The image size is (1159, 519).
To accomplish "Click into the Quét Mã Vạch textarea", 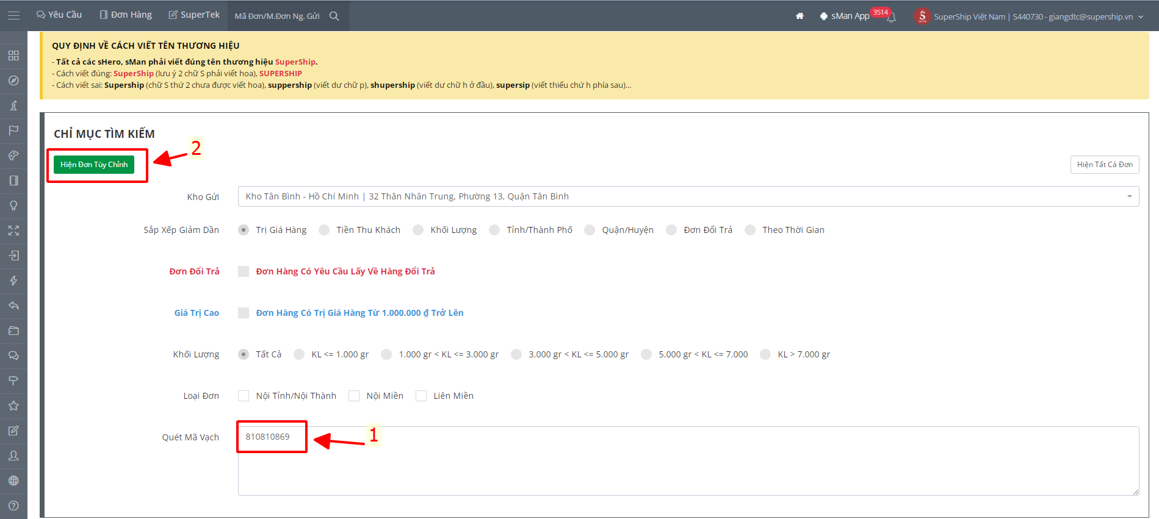I will 688,461.
